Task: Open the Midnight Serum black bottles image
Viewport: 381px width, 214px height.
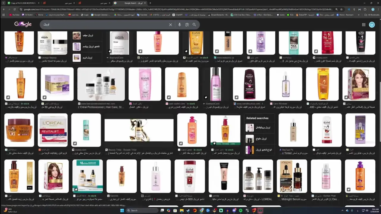Action: [292, 176]
